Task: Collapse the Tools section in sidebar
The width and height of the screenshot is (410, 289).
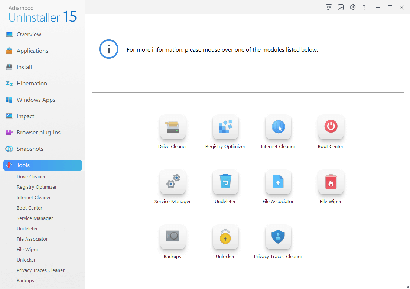Action: pos(43,165)
